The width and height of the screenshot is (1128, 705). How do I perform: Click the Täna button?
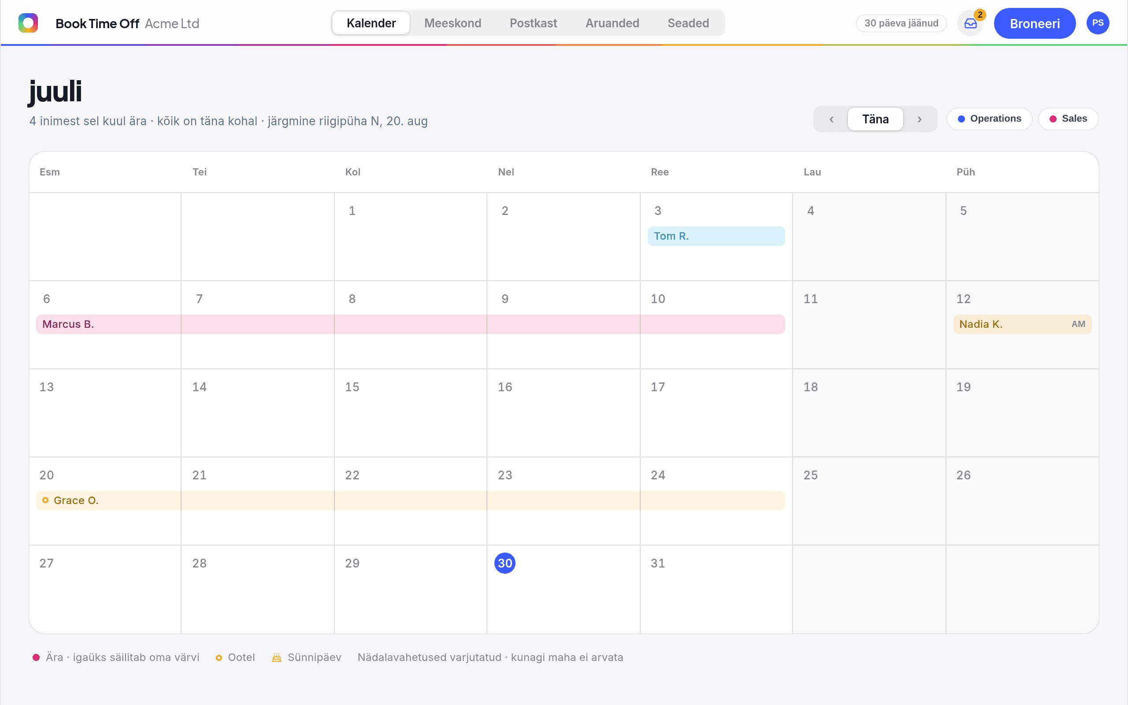(875, 119)
